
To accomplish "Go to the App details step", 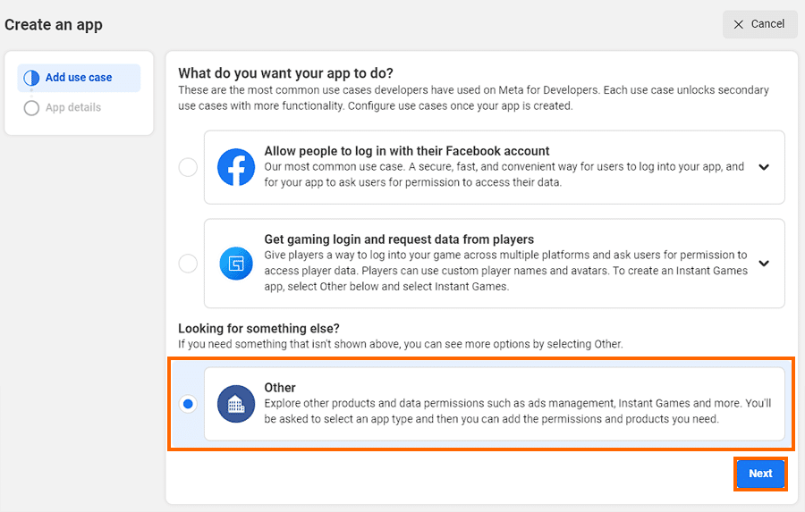I will pos(73,108).
